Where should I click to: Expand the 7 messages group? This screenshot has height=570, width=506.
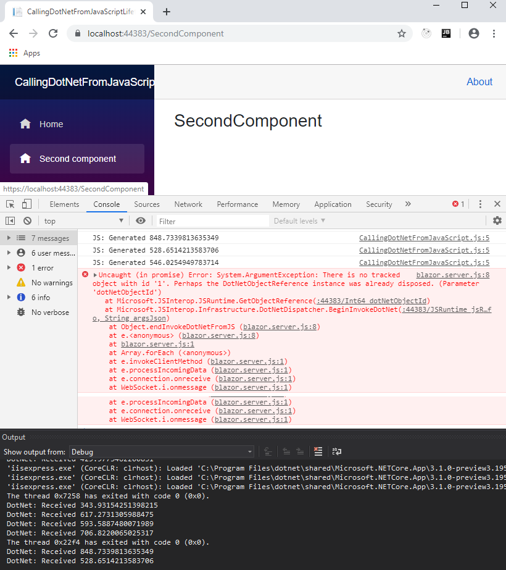pos(9,238)
